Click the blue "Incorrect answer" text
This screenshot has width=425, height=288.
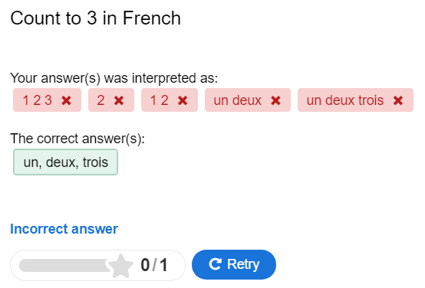click(64, 229)
